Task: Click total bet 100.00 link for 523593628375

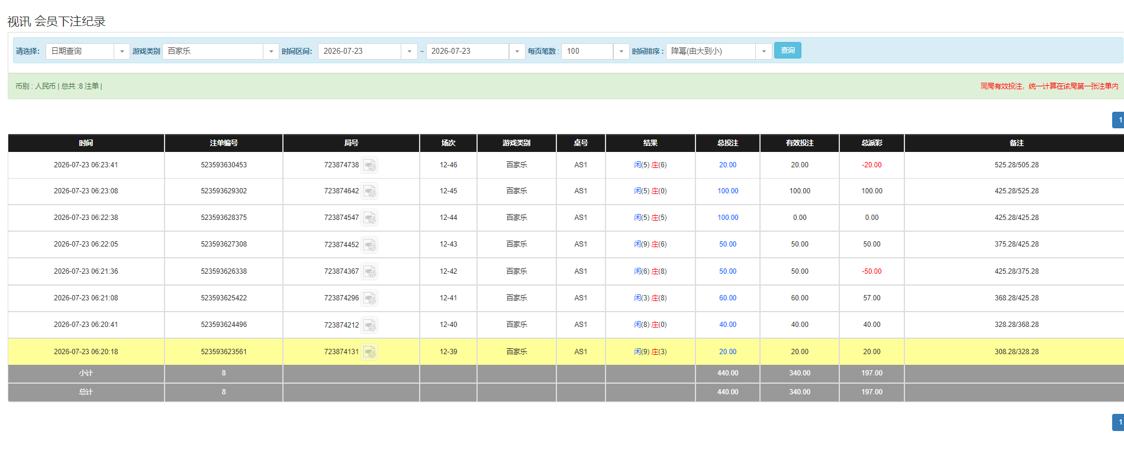Action: (x=727, y=218)
